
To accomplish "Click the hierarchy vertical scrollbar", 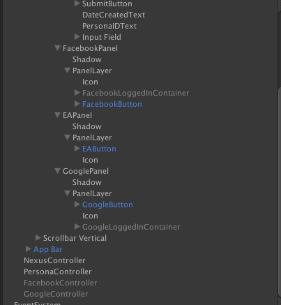I will (x=280, y=191).
